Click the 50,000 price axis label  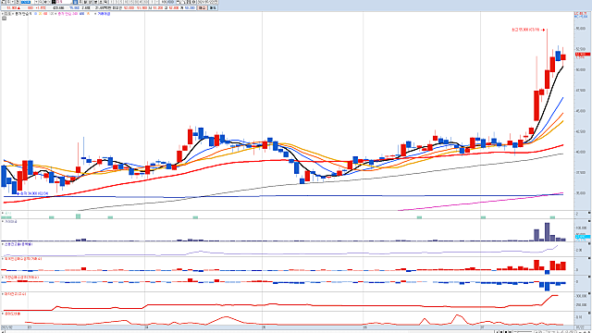tap(581, 70)
